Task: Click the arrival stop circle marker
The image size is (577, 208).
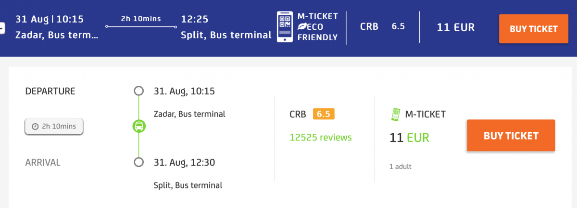Action: point(139,162)
